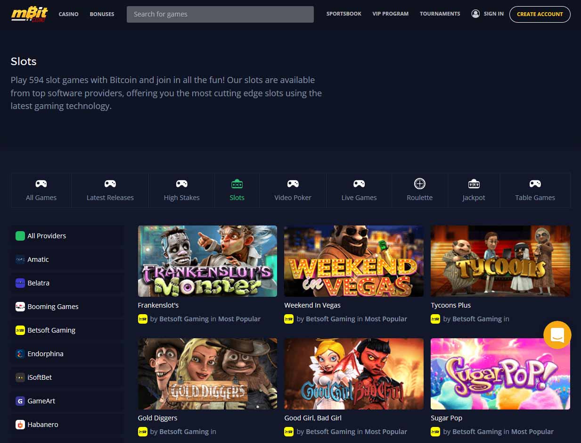
Task: Click the Belatra provider logo icon
Action: [20, 283]
